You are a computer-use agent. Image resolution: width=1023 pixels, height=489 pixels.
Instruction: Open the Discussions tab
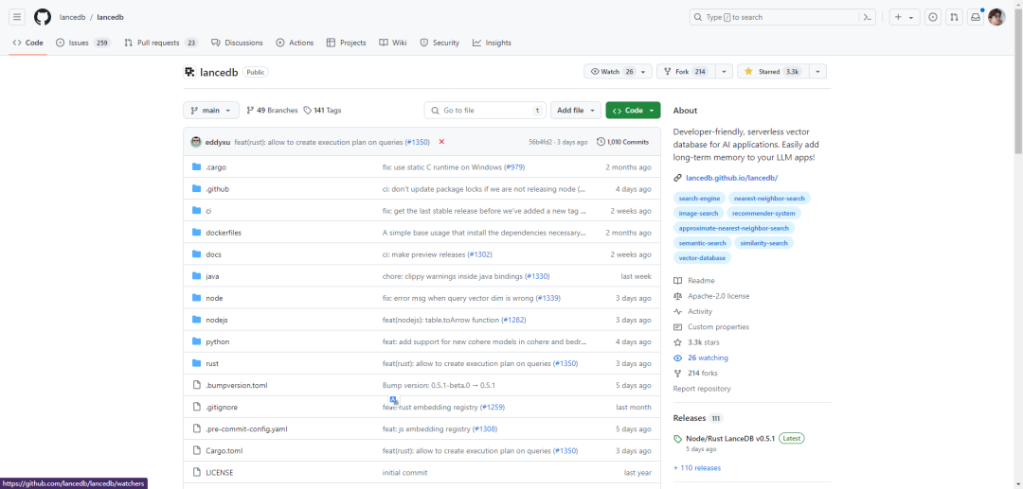[x=237, y=43]
